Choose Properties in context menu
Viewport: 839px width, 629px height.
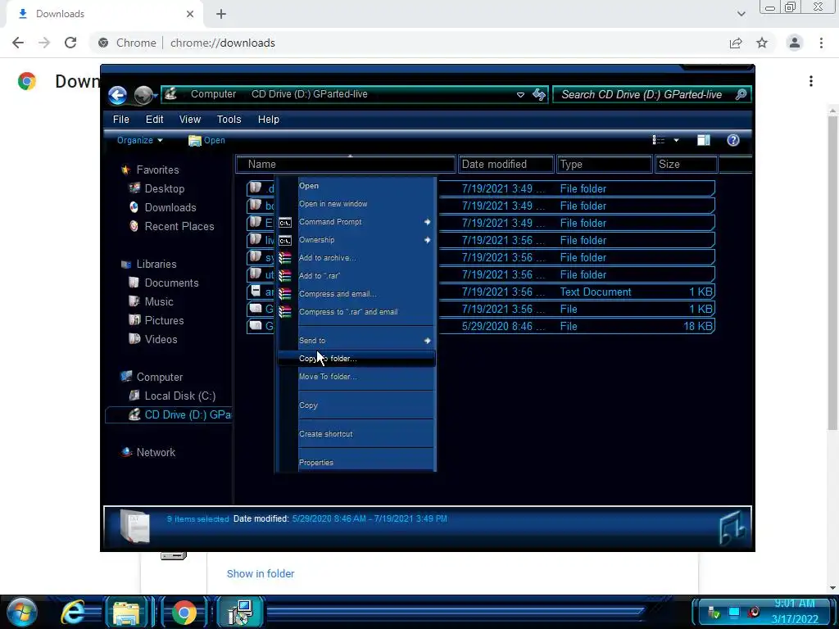(x=356, y=463)
